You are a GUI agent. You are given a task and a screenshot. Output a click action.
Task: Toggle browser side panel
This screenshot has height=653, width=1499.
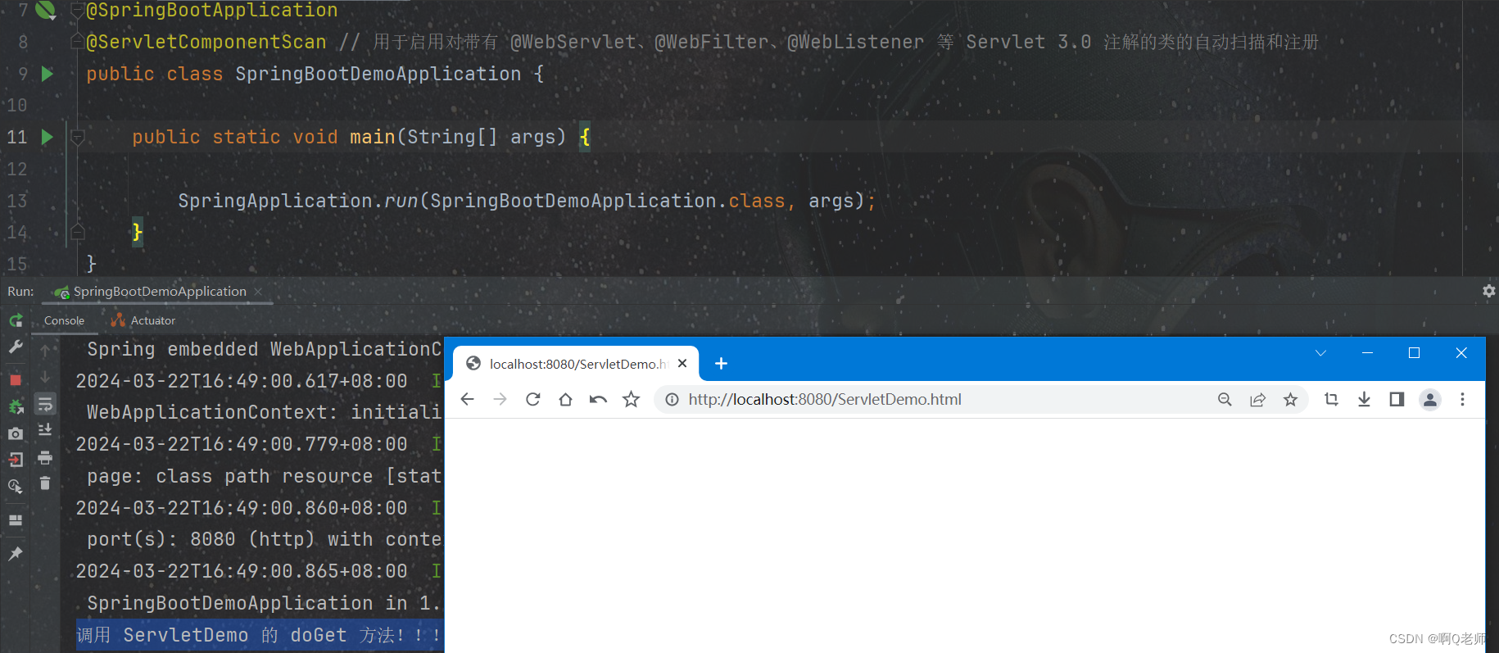[x=1397, y=399]
